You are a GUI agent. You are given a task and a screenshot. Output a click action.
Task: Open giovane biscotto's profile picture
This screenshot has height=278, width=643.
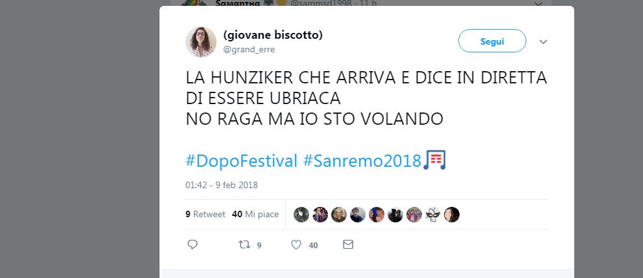pos(201,41)
